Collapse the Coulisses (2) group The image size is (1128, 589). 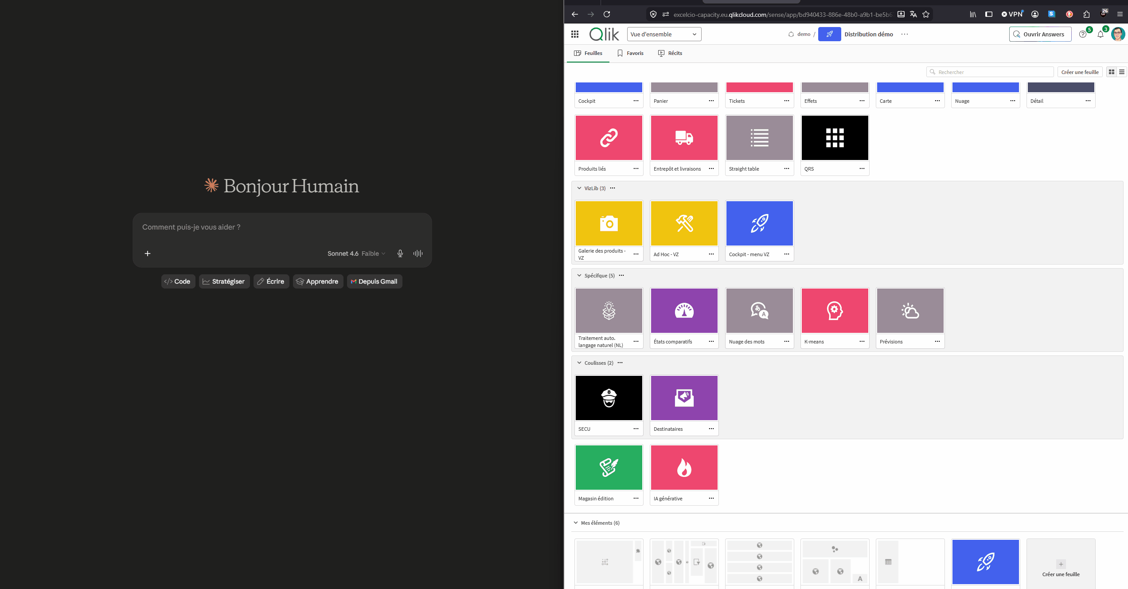579,363
